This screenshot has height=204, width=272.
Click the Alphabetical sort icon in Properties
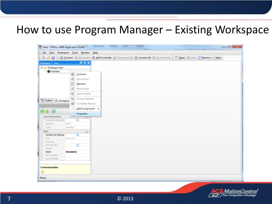click(47, 111)
